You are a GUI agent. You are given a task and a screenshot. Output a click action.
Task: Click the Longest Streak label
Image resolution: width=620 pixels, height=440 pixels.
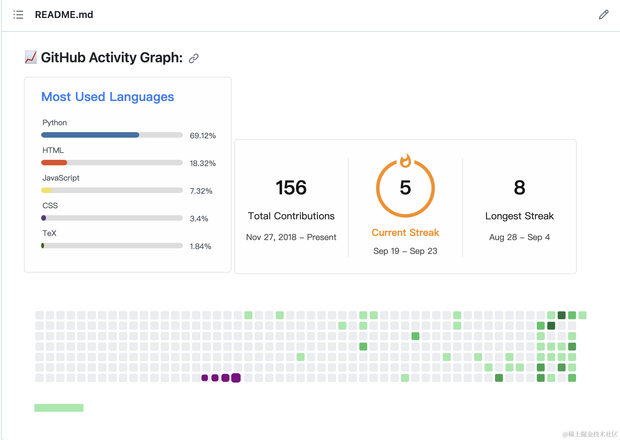click(x=520, y=216)
